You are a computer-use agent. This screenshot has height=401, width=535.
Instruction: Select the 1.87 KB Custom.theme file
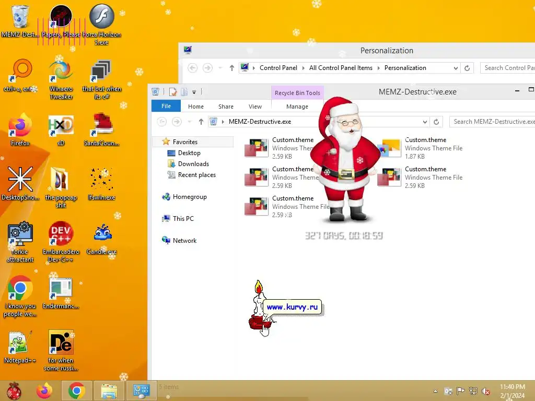pos(421,148)
